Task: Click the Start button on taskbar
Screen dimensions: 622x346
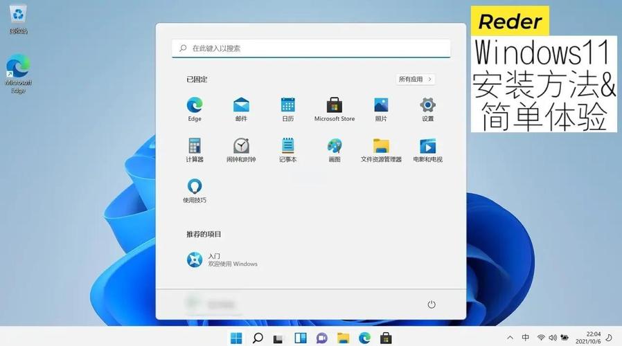Action: click(236, 338)
